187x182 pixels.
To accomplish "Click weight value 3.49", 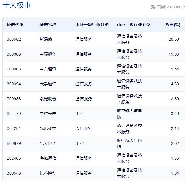I will point(175,114).
